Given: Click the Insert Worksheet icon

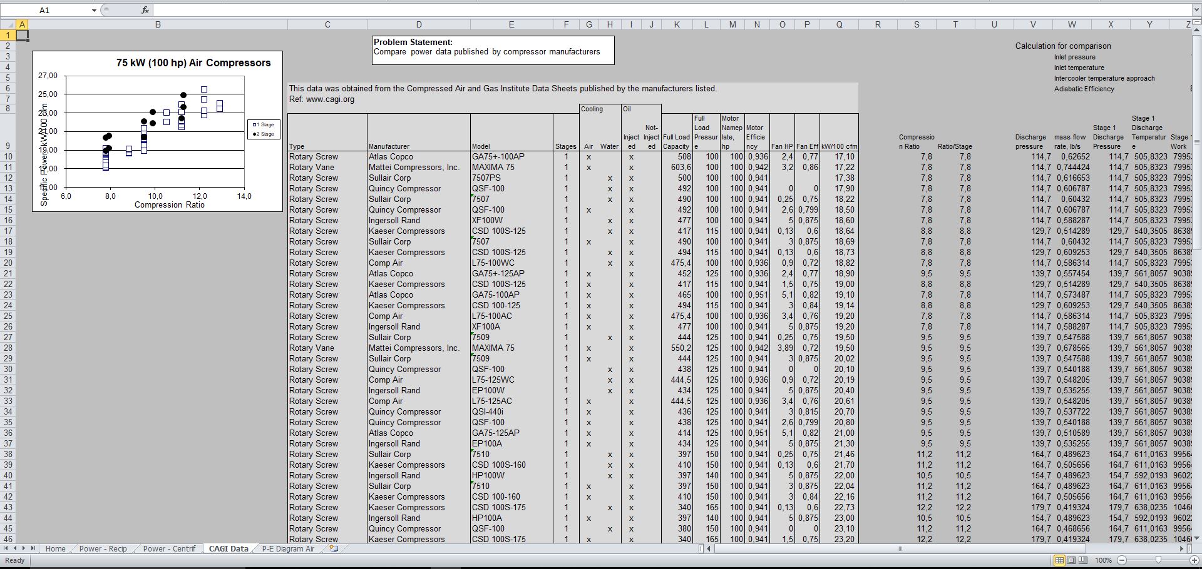Looking at the screenshot, I should click(x=334, y=548).
